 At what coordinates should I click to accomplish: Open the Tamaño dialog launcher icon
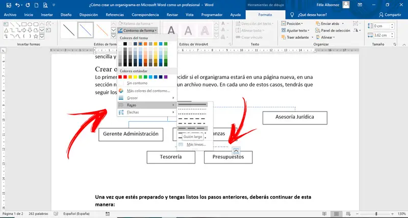click(395, 44)
